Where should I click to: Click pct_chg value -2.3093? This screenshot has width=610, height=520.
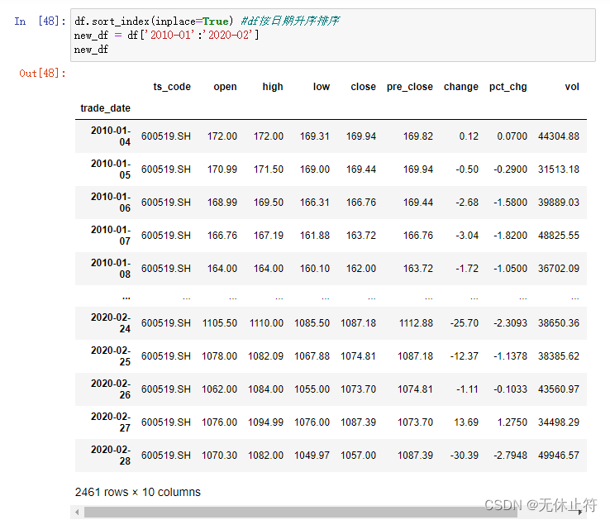click(x=511, y=323)
